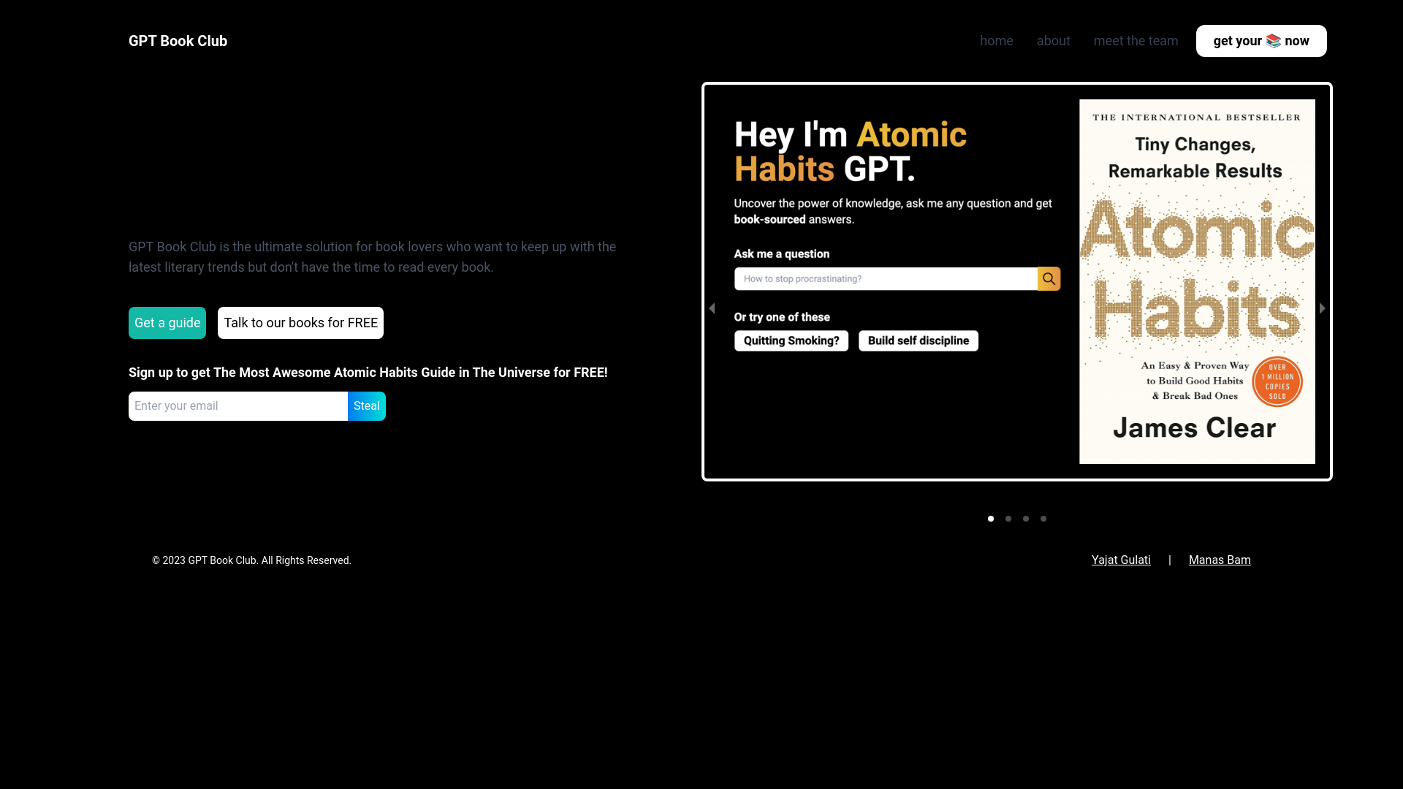The height and width of the screenshot is (789, 1403).
Task: Click the carousel previous arrow
Action: (712, 308)
